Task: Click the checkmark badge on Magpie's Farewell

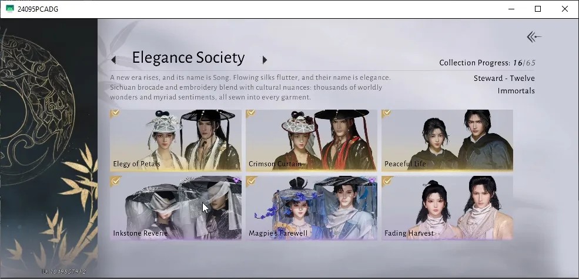Action: [x=251, y=181]
